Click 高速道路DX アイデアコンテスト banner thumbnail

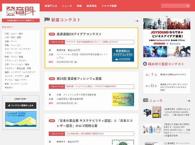tap(123, 55)
